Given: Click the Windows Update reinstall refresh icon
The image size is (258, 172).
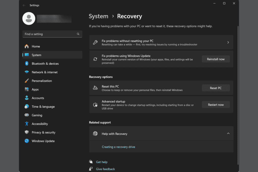Looking at the screenshot, I should [95, 59].
